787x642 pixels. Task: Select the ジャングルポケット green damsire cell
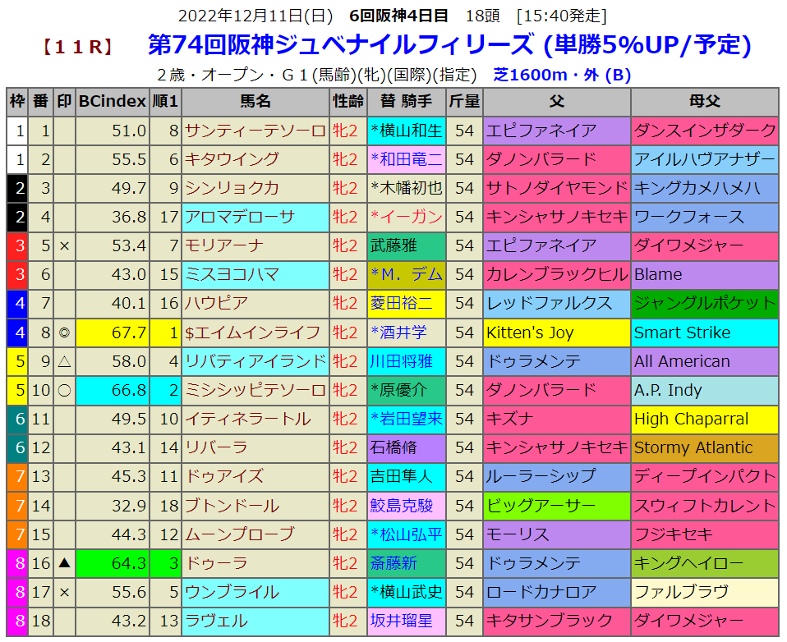tap(705, 304)
